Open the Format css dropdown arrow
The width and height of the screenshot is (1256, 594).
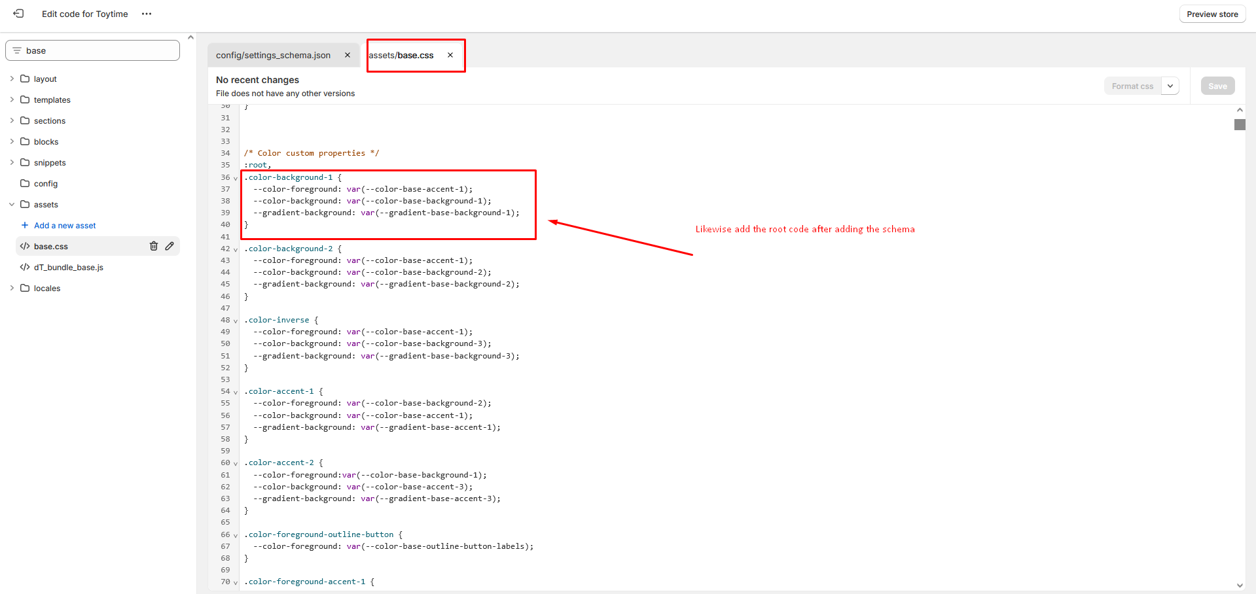(1170, 86)
